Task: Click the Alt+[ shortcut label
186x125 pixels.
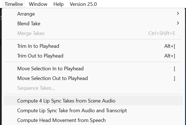Action: pos(170,46)
